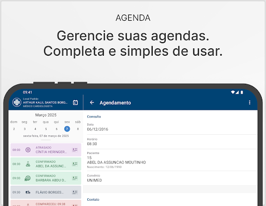Open the 09:30 Flávio Borges appointment
This screenshot has width=266, height=206.
click(46, 192)
